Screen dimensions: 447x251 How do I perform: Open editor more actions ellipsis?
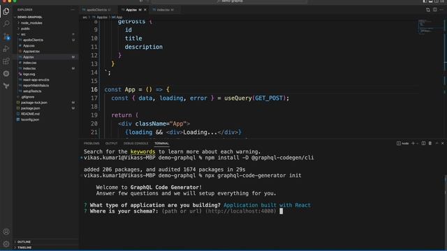(x=441, y=10)
